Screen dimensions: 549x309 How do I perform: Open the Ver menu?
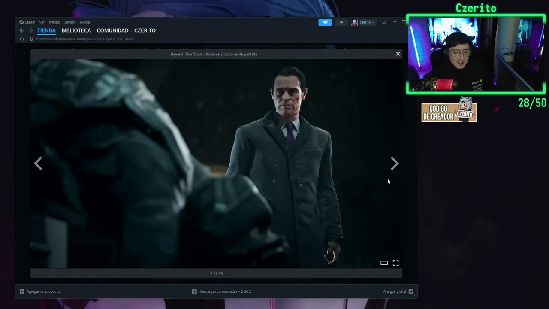42,22
